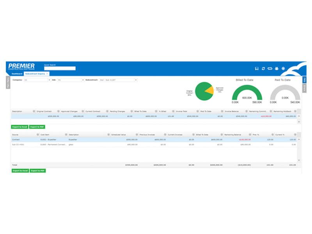Open the blue Help side tab

305,80
